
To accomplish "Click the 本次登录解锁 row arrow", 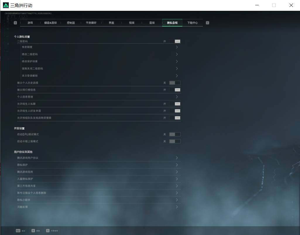I will (x=177, y=76).
